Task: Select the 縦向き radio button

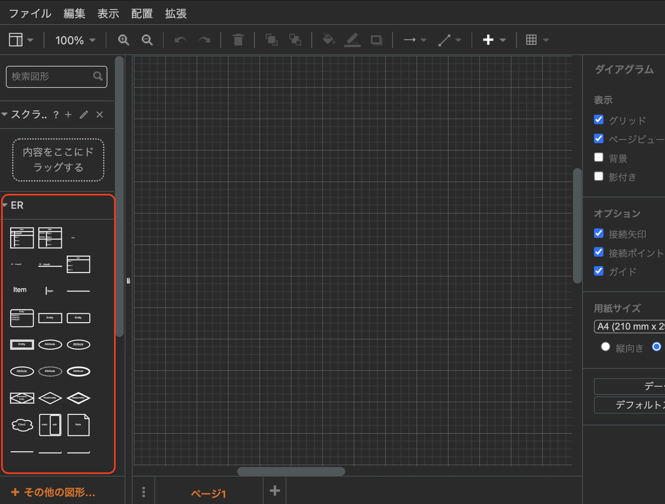Action: tap(605, 347)
